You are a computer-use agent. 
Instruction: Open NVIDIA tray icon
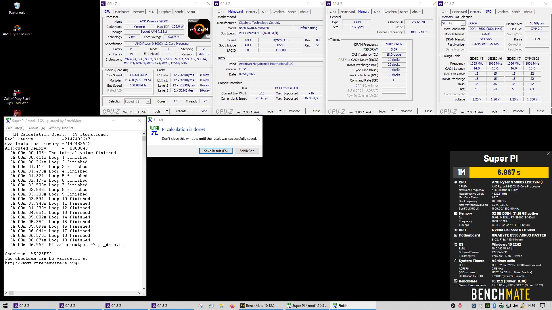point(488,306)
